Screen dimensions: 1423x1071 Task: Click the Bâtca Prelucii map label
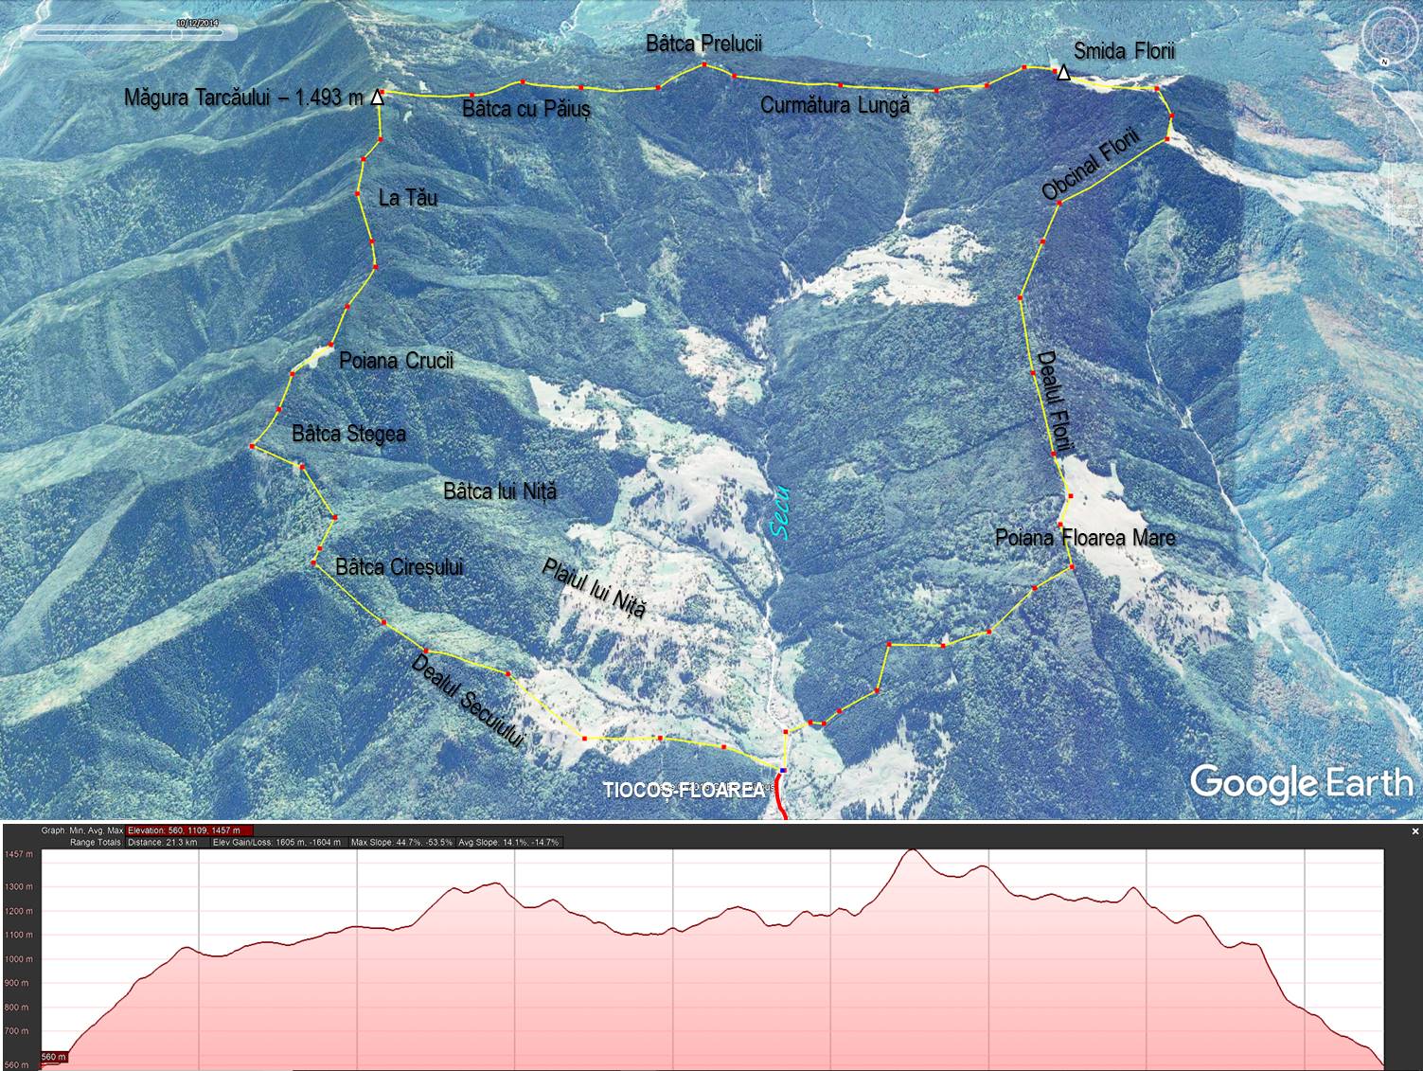(703, 44)
